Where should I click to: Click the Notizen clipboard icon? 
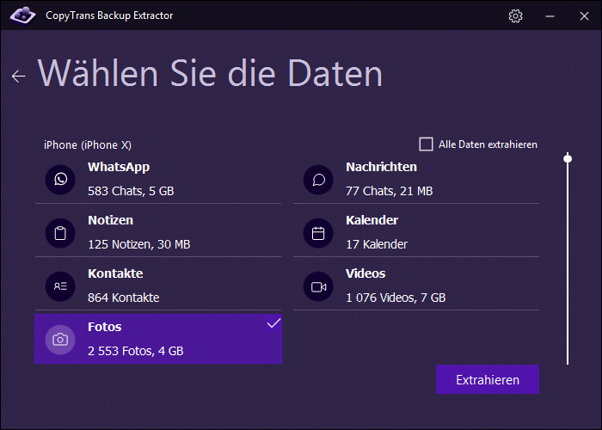click(x=60, y=233)
